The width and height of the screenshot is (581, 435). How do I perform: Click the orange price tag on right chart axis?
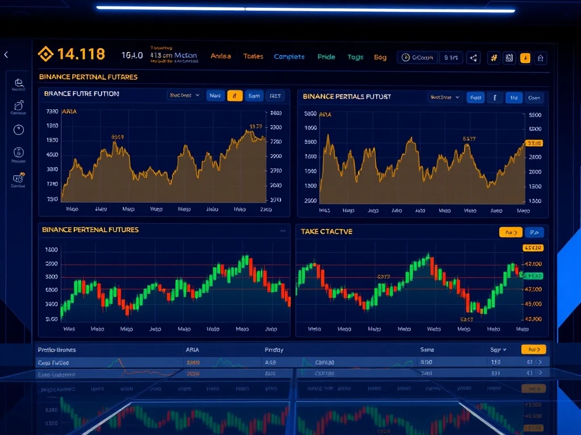534,143
